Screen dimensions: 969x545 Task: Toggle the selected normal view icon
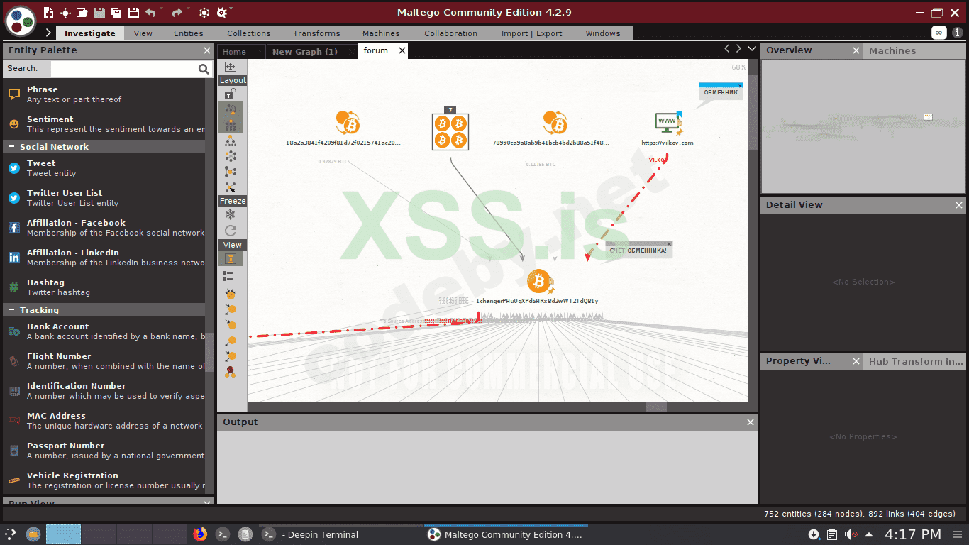(231, 258)
